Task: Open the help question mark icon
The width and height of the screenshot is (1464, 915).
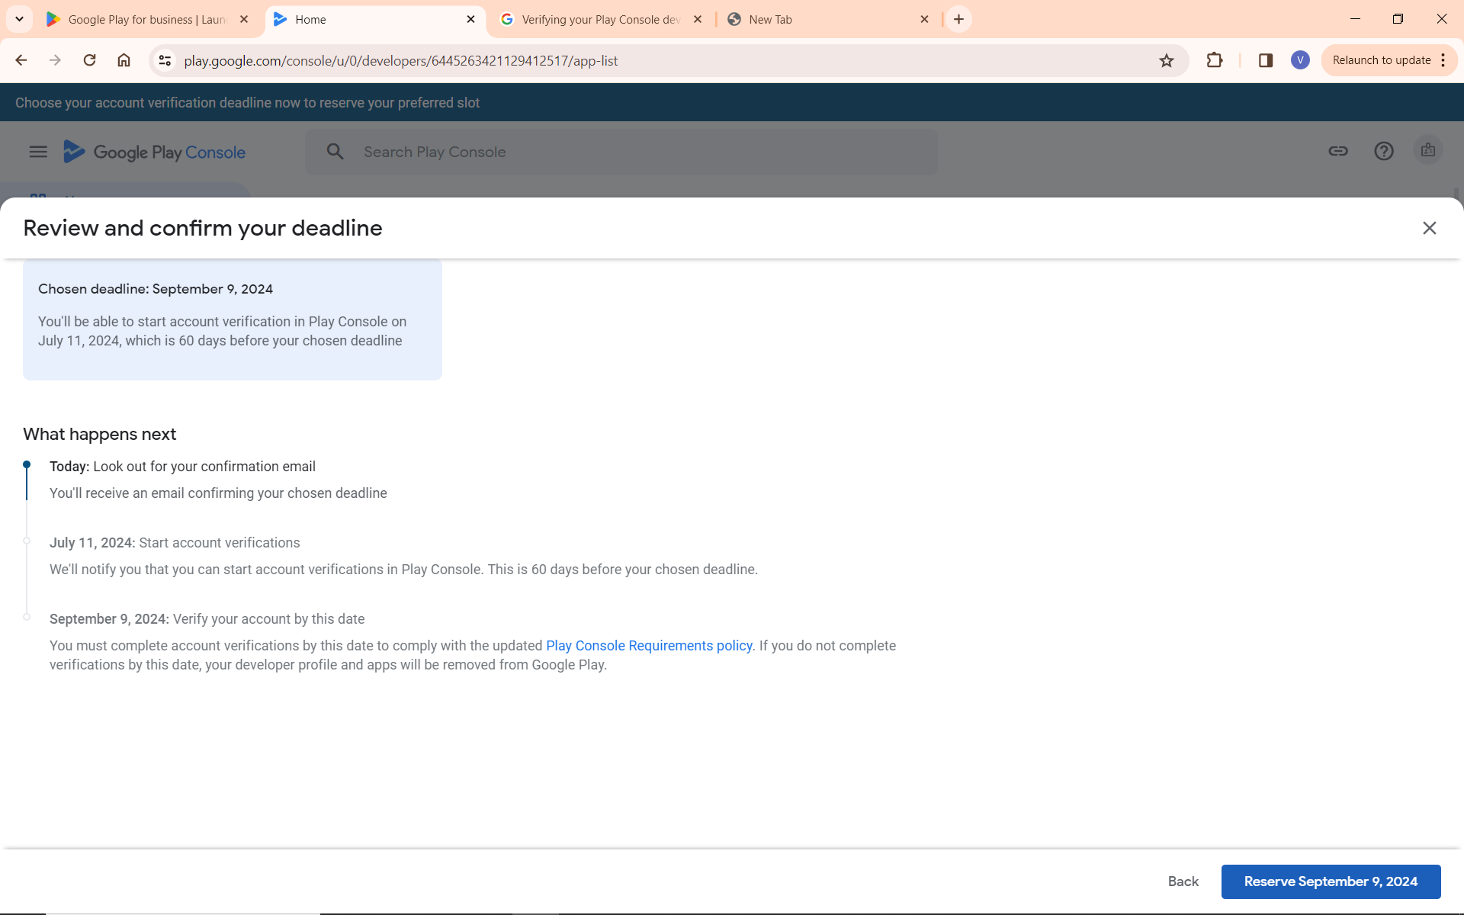Action: [1384, 151]
